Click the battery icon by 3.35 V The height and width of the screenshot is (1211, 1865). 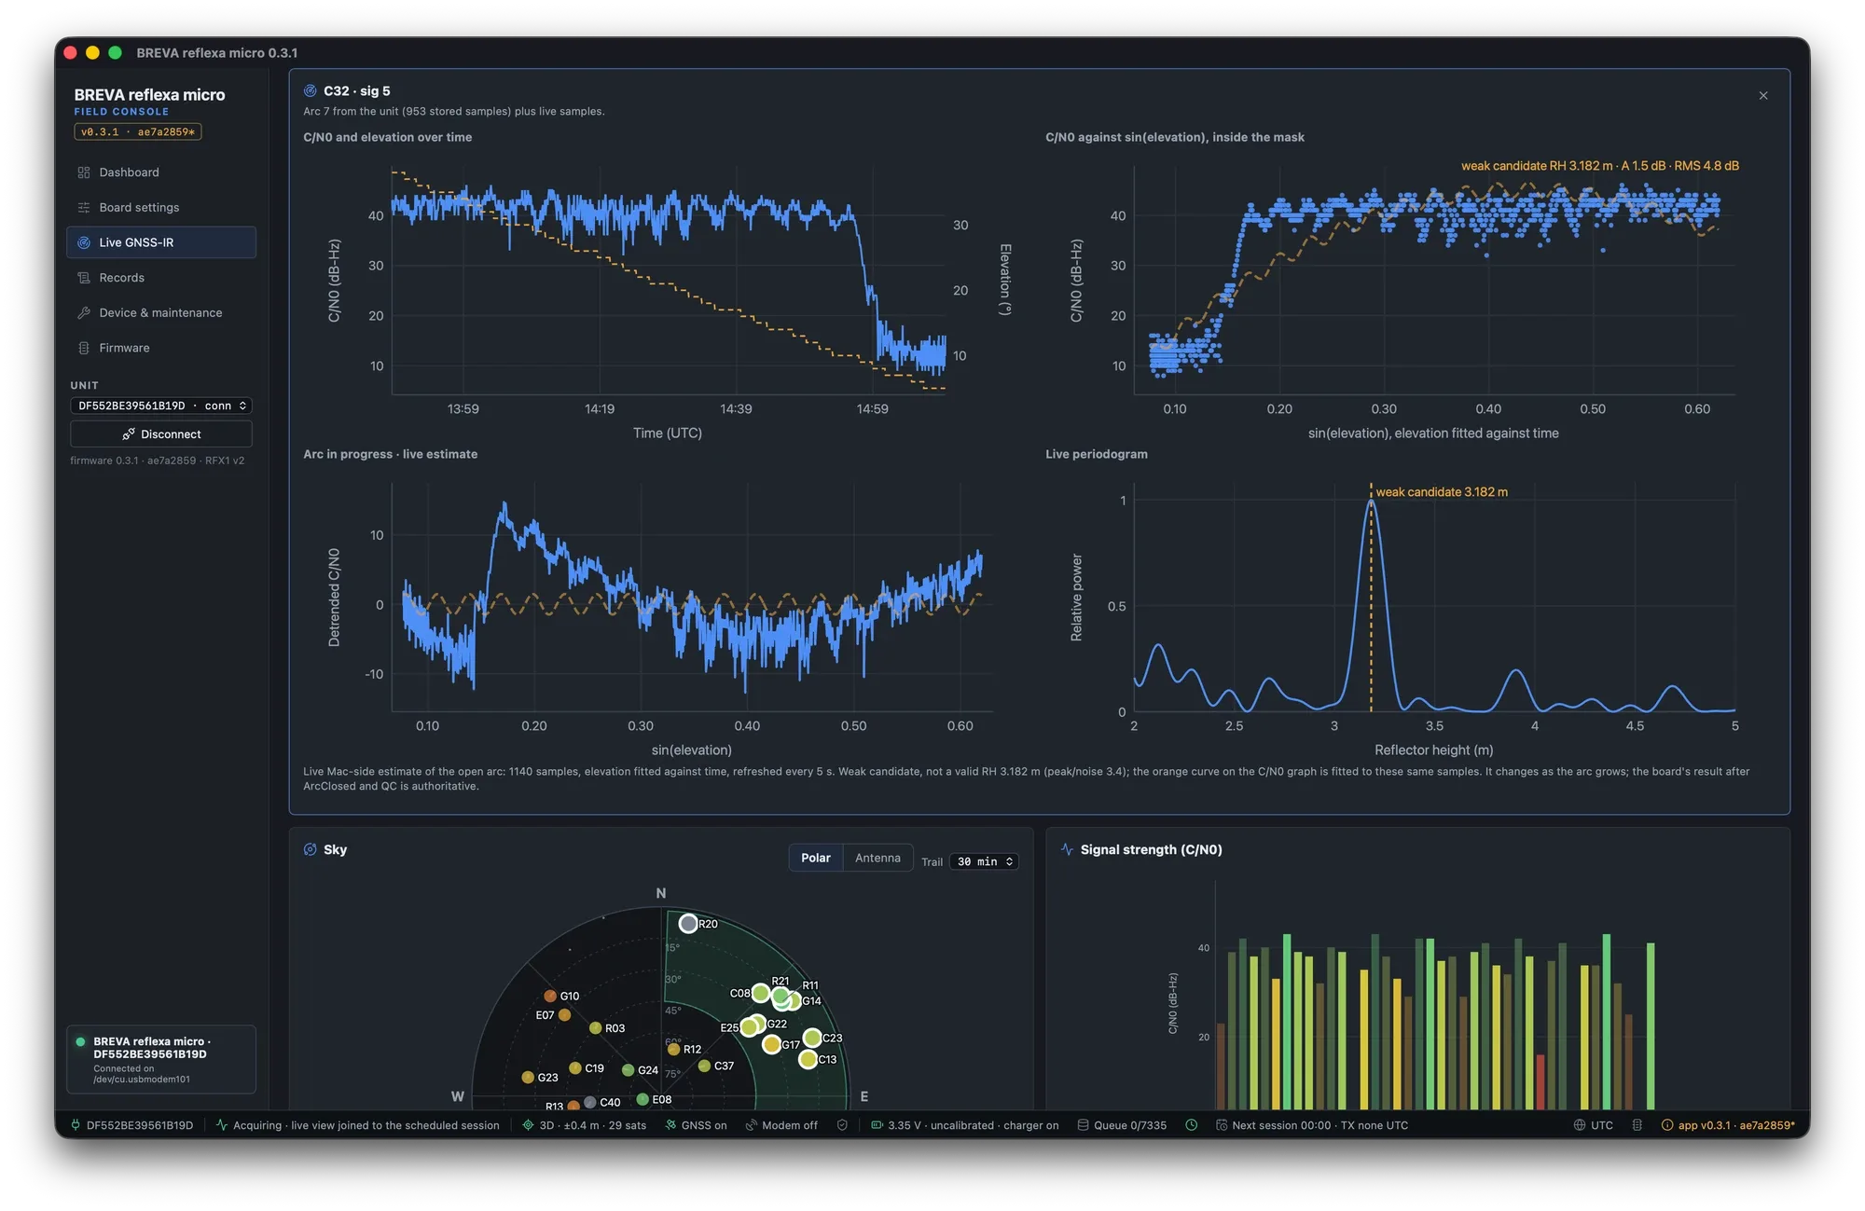click(877, 1125)
